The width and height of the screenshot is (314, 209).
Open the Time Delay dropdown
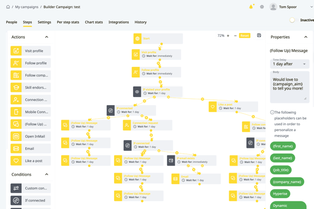[x=290, y=64]
